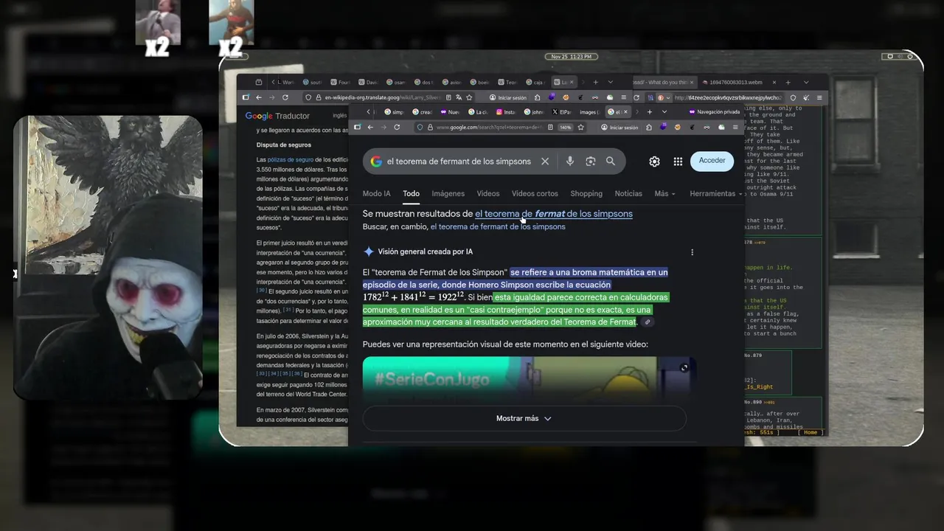Switch to the Shopping results tab
This screenshot has height=531, width=944.
[x=586, y=194]
